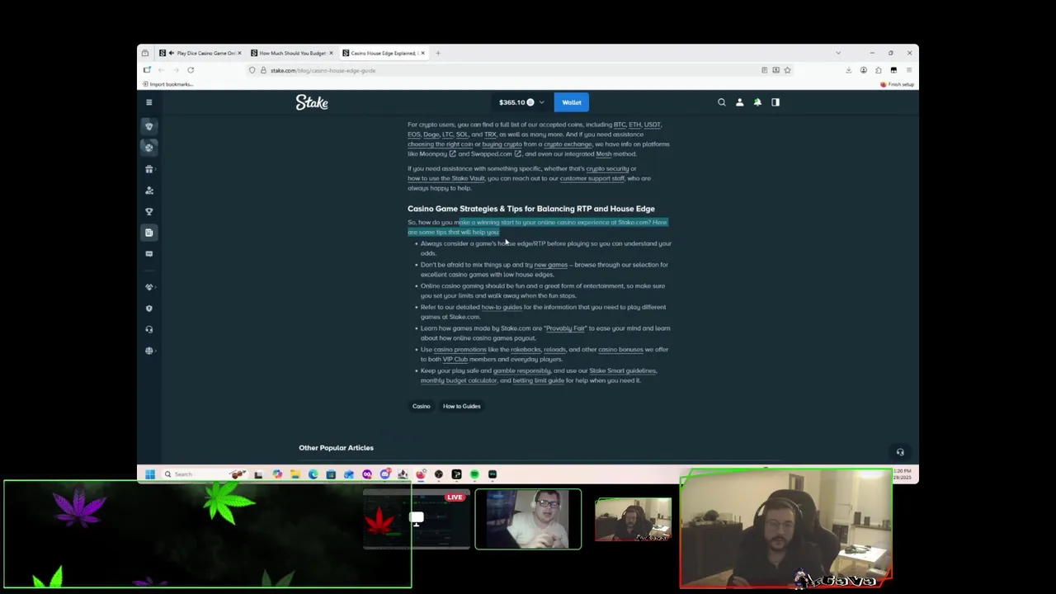Viewport: 1056px width, 594px height.
Task: Open the Windows Start menu
Action: pos(150,474)
